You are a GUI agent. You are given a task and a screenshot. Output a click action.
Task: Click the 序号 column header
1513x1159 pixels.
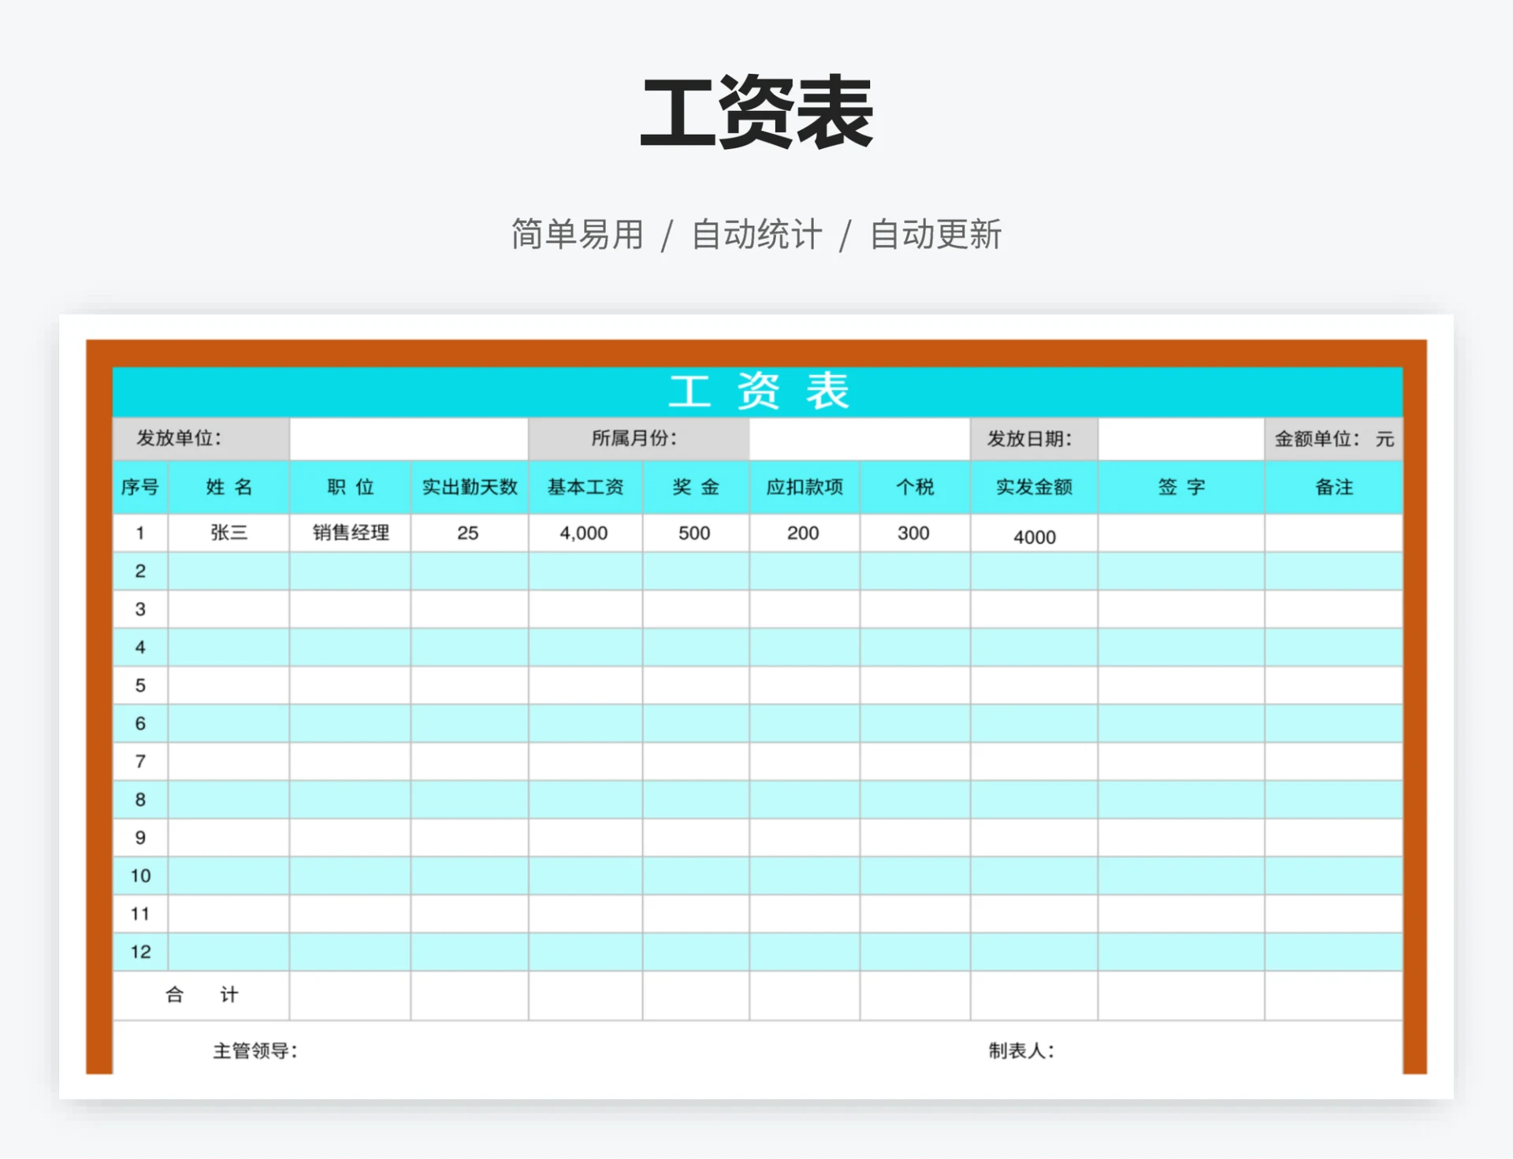[x=140, y=488]
